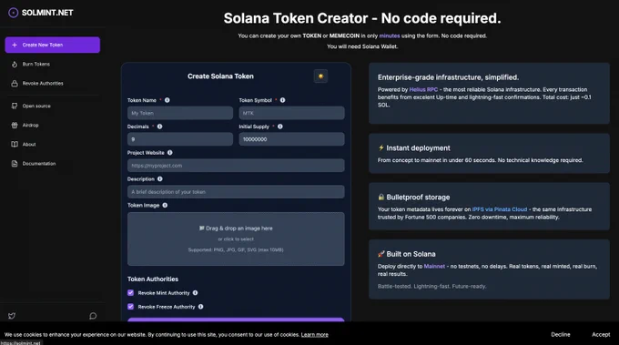Accept the cookie notice
Image resolution: width=619 pixels, height=345 pixels.
coord(601,334)
